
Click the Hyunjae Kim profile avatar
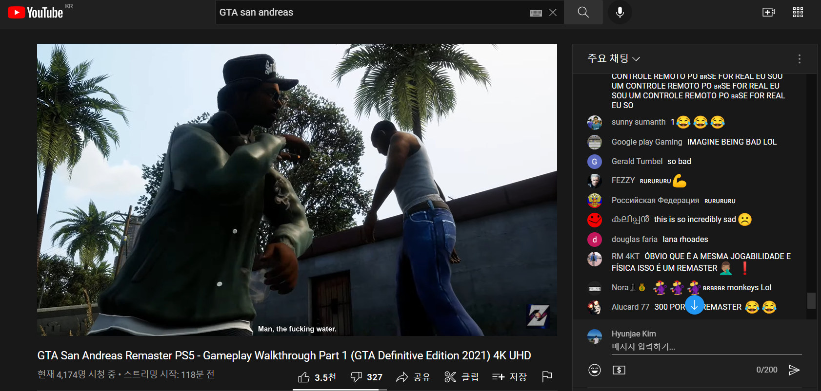[594, 336]
